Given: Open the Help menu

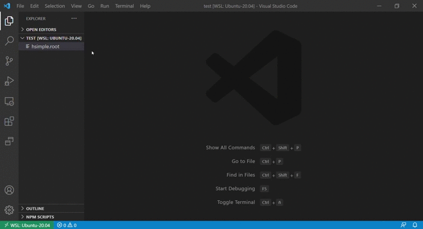Looking at the screenshot, I should click(x=145, y=6).
